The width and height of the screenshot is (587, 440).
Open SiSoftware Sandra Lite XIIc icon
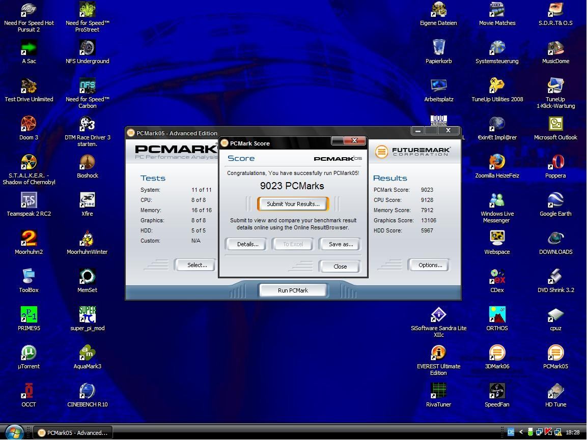tap(439, 315)
